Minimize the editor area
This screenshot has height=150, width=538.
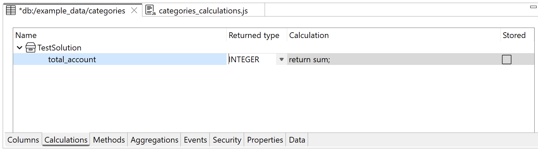click(x=533, y=7)
